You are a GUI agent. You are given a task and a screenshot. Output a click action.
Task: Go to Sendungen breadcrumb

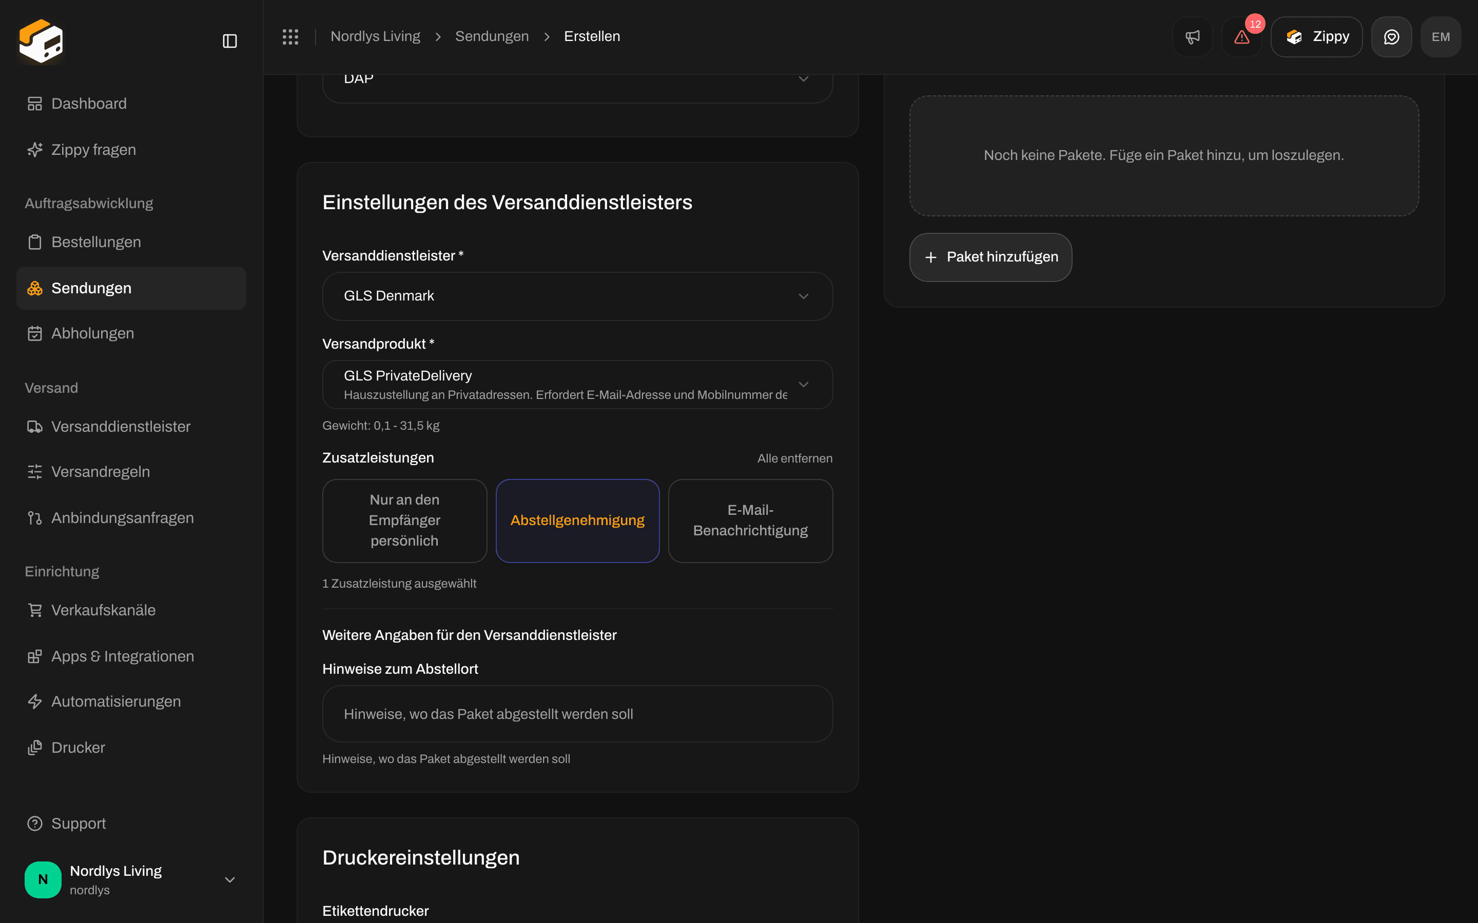pyautogui.click(x=492, y=36)
